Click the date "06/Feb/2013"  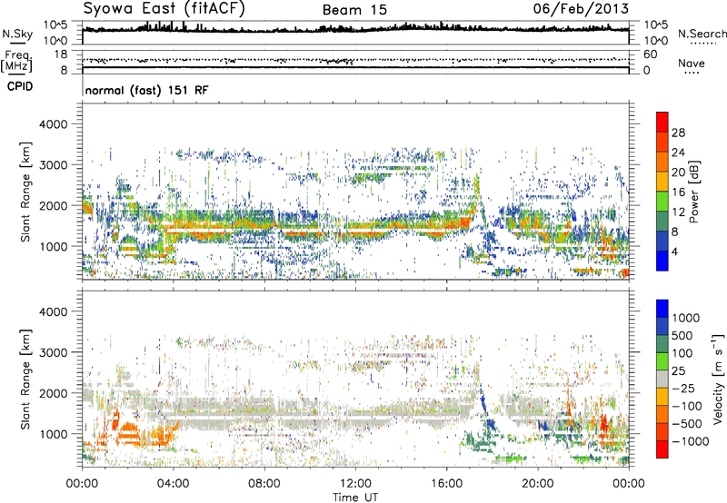[581, 9]
